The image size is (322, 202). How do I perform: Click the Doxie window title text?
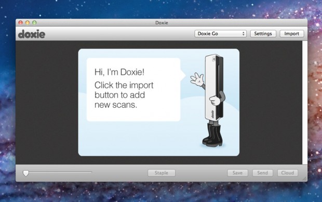[162, 23]
